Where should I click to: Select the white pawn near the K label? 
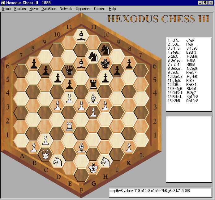pyautogui.click(x=129, y=147)
